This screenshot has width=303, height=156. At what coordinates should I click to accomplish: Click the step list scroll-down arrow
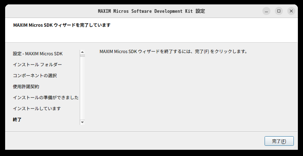[x=82, y=122]
